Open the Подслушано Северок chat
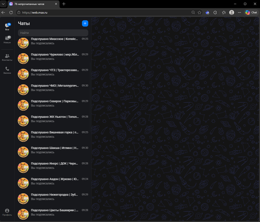This screenshot has height=222, width=260. 53,105
